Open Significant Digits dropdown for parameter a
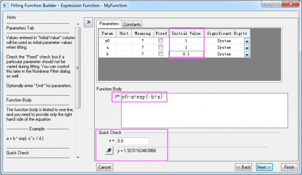Image resolution: width=302 pixels, height=175 pixels. [247, 48]
